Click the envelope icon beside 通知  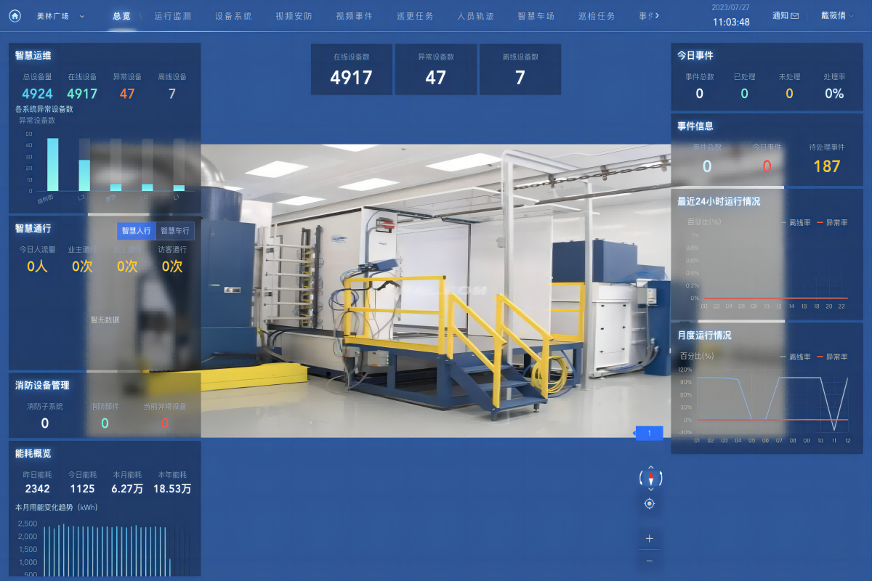pyautogui.click(x=794, y=16)
